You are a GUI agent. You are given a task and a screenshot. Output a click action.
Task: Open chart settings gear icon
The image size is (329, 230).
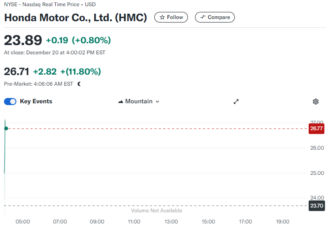[x=316, y=102]
